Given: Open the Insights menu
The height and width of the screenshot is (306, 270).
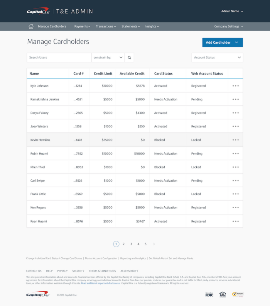Looking at the screenshot, I should coord(152,27).
